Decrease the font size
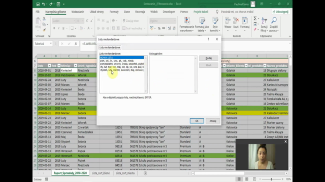 click(91, 21)
